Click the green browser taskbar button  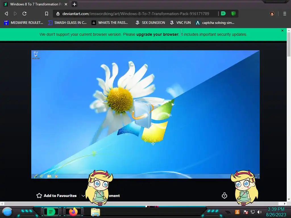(51, 212)
